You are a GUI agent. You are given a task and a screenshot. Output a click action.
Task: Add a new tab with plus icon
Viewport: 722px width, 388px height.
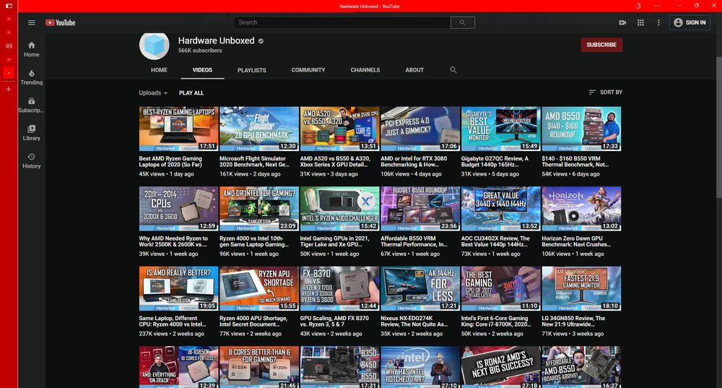[x=9, y=89]
